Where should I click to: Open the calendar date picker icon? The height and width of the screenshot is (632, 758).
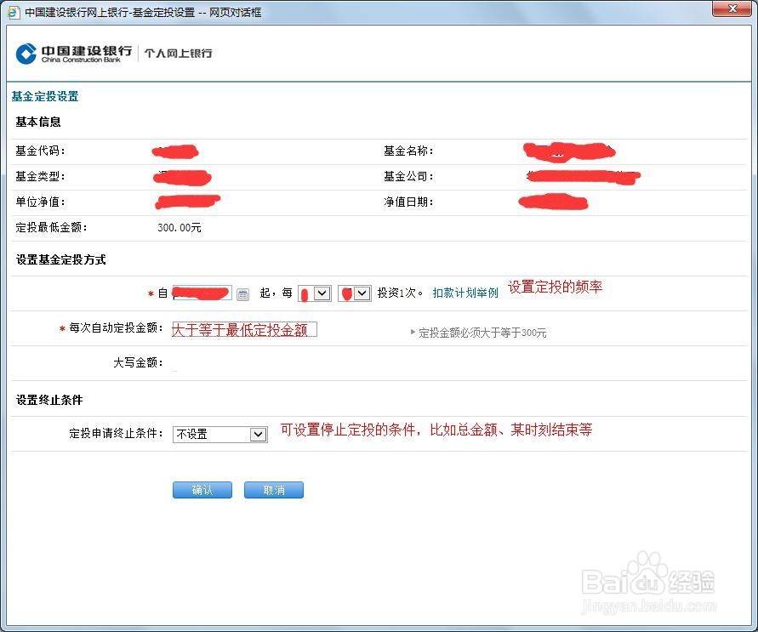(x=242, y=293)
